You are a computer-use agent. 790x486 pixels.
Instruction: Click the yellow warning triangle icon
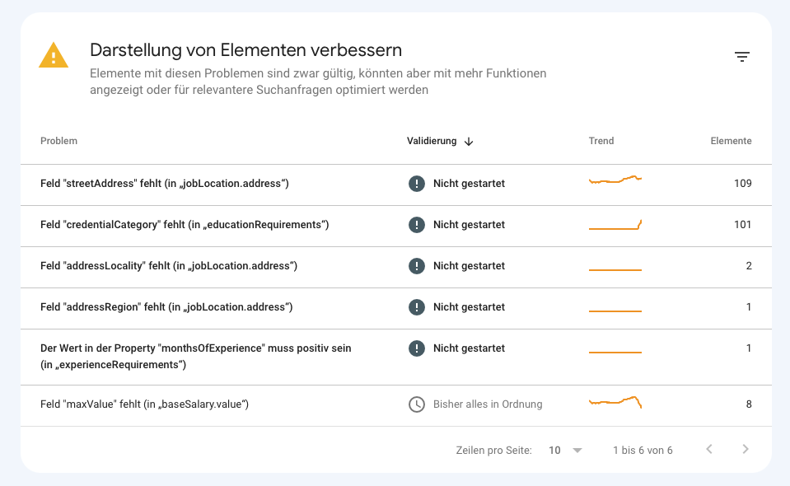[54, 55]
